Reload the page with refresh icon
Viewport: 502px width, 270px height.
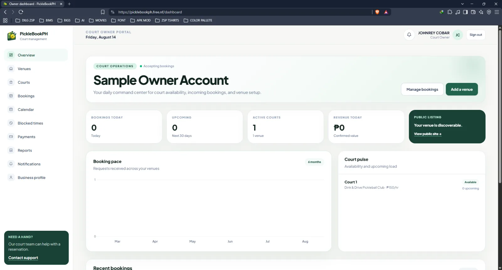21,12
